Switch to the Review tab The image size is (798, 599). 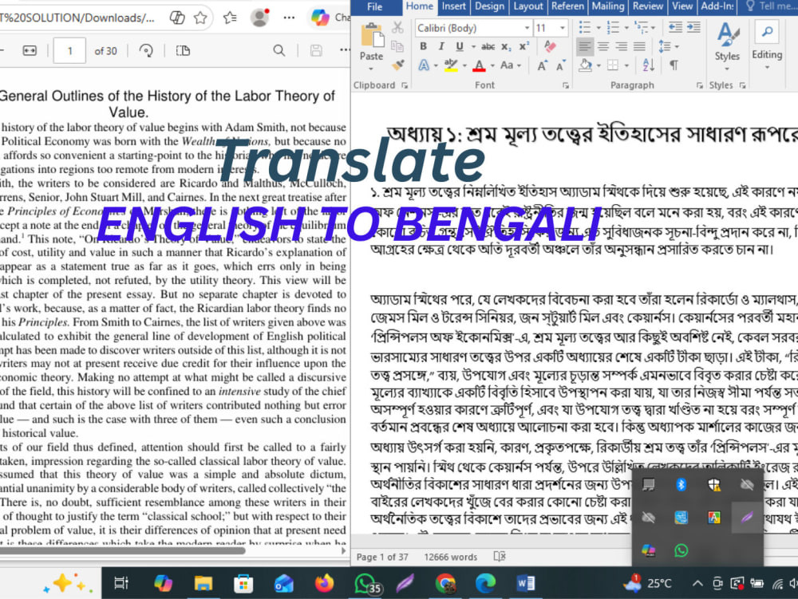(x=647, y=6)
